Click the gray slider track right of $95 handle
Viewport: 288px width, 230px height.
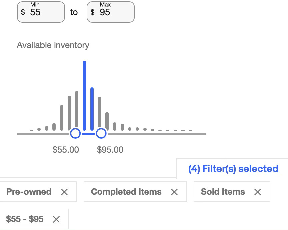point(157,134)
